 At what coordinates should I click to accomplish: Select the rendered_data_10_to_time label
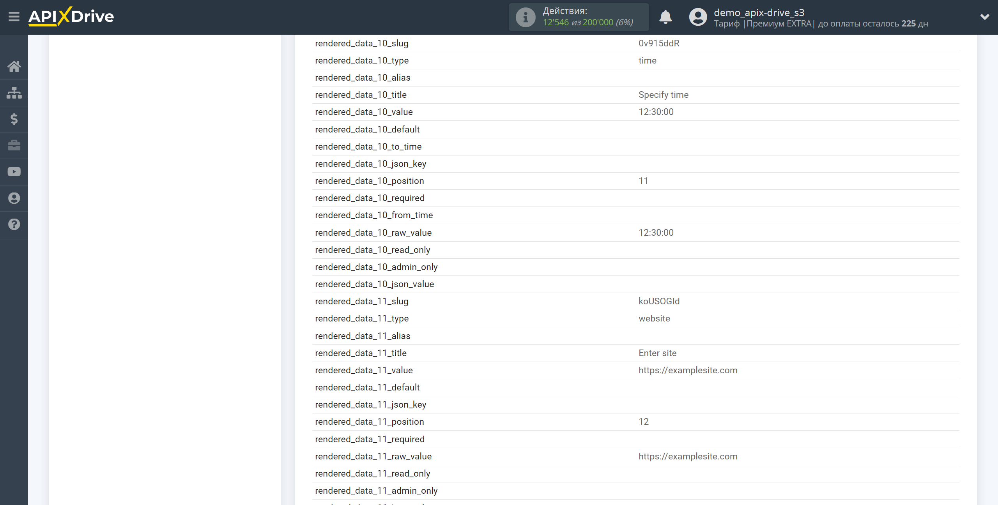coord(368,147)
